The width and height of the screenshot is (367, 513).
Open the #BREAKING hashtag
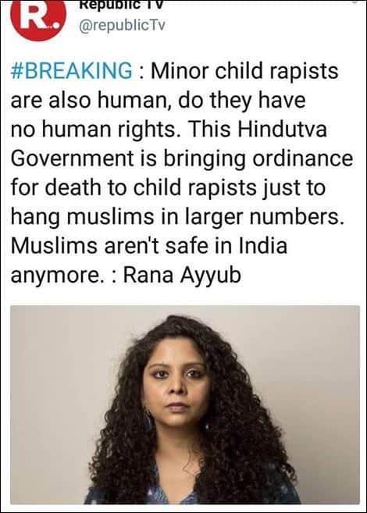[72, 71]
